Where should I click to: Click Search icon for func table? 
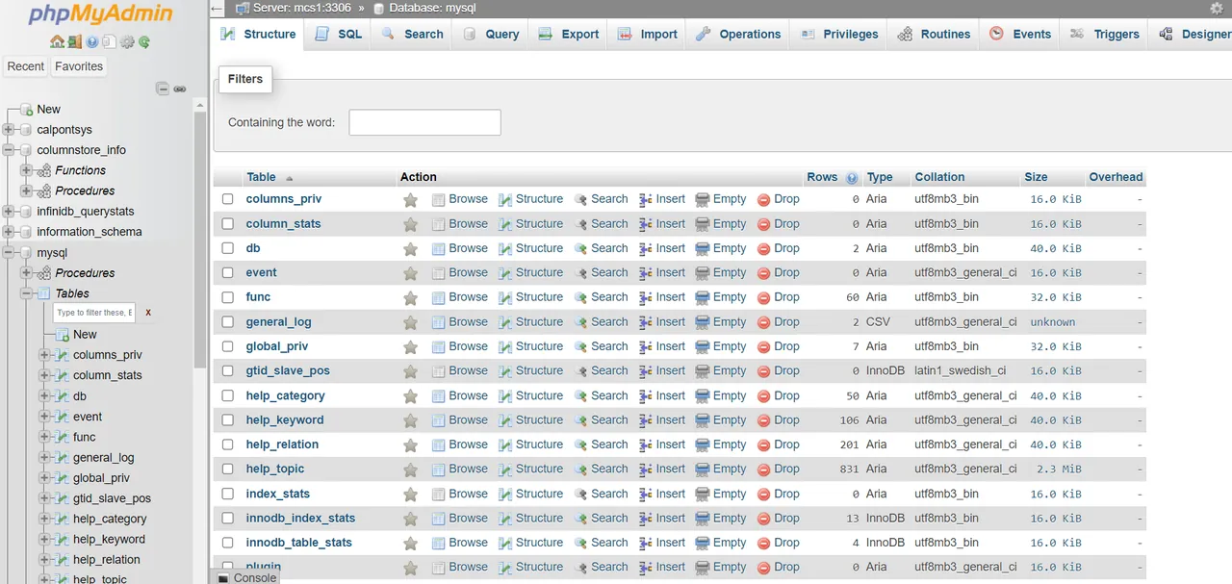581,297
